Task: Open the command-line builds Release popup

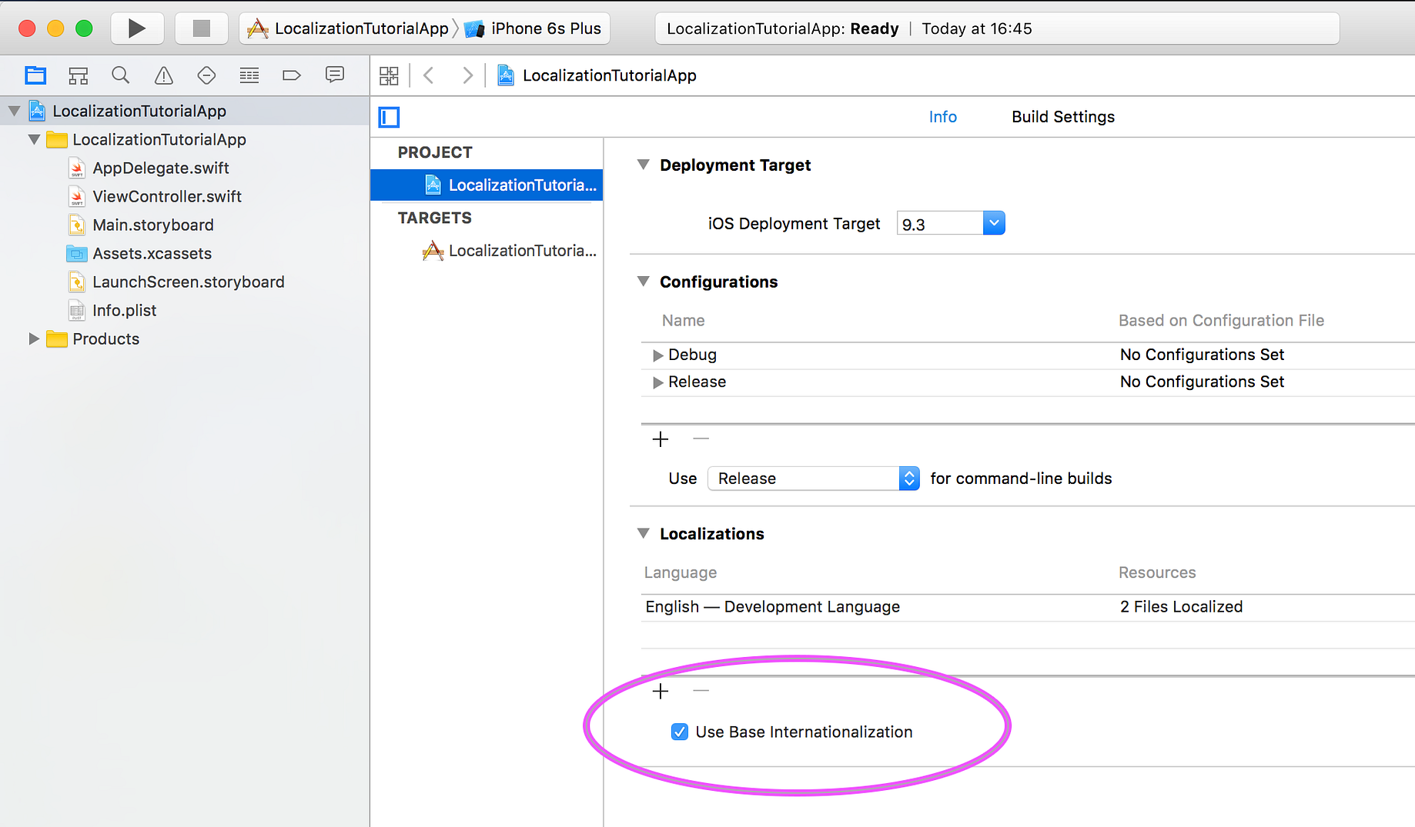Action: 813,479
